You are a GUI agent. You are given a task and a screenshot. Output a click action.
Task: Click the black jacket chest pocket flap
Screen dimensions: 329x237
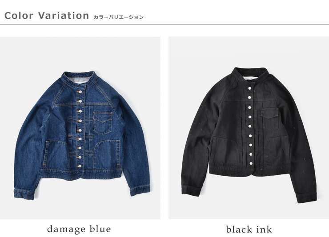[269, 113]
